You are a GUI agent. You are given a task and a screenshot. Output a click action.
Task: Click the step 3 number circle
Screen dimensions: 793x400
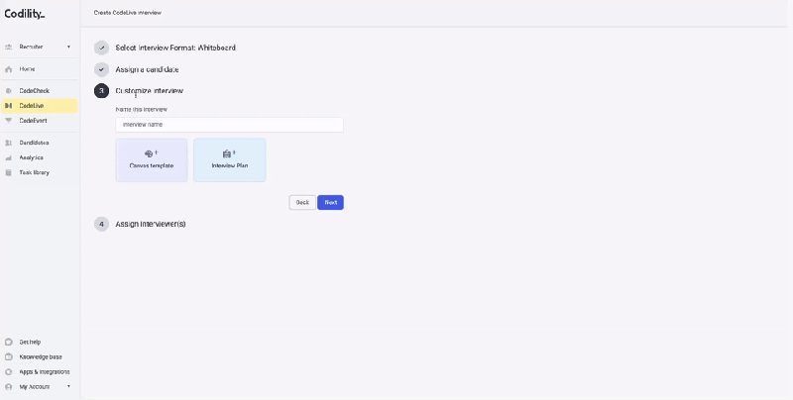pos(102,91)
